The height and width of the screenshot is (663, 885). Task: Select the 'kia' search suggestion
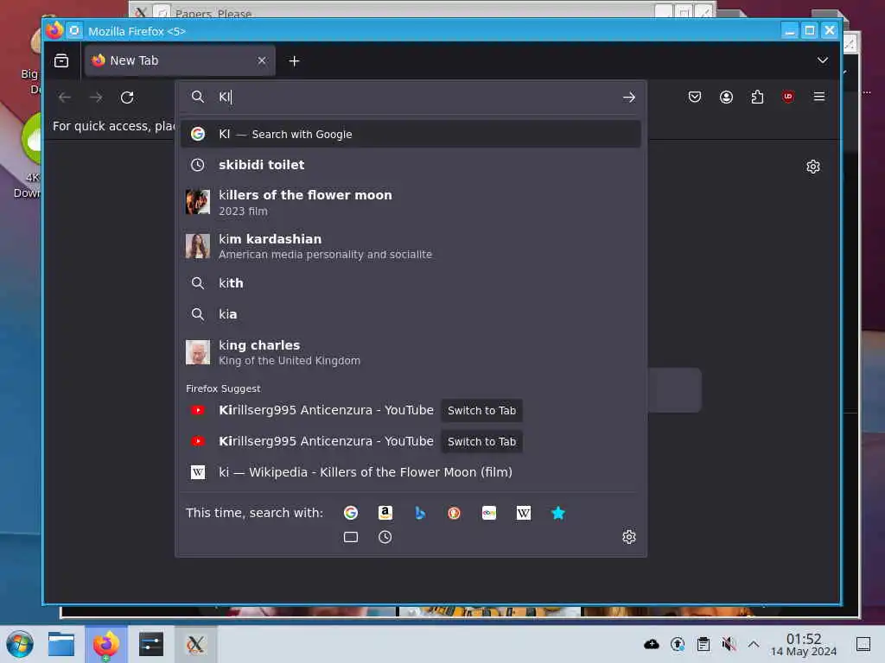(x=411, y=314)
